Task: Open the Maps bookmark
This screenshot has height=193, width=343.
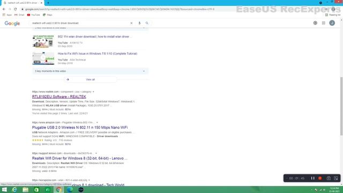Action: coord(48,15)
